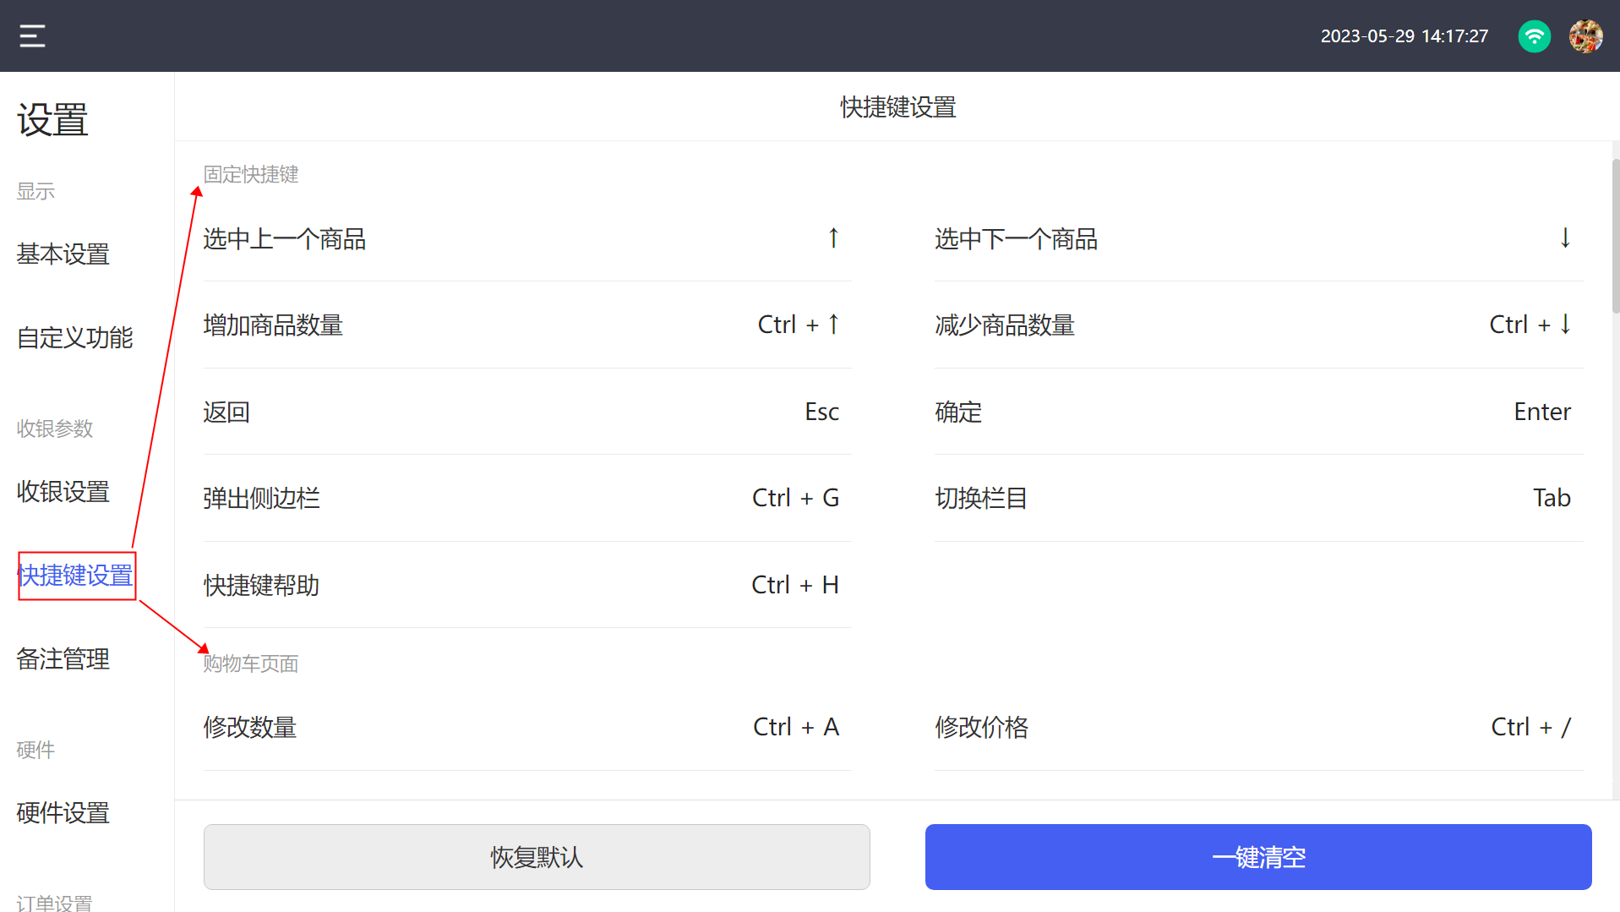This screenshot has height=912, width=1620.
Task: Open the hamburger menu icon
Action: pos(32,36)
